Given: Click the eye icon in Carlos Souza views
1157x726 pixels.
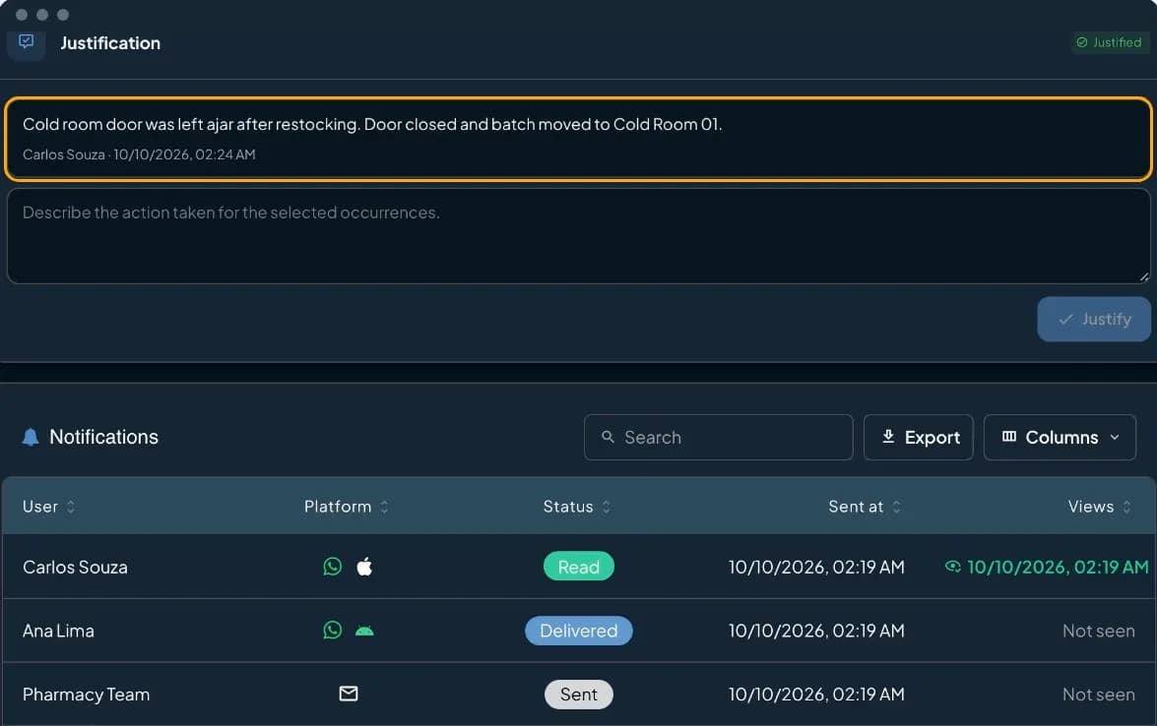Looking at the screenshot, I should coord(952,566).
